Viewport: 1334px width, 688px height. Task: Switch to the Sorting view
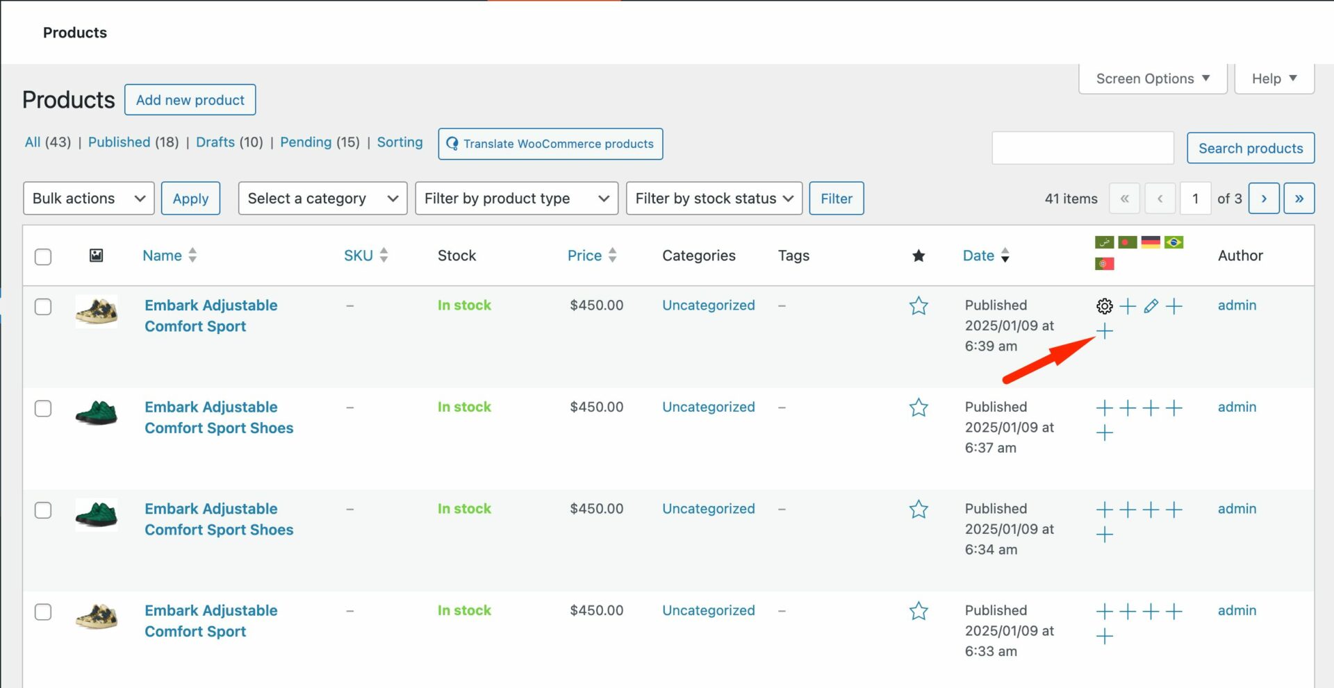coord(400,142)
